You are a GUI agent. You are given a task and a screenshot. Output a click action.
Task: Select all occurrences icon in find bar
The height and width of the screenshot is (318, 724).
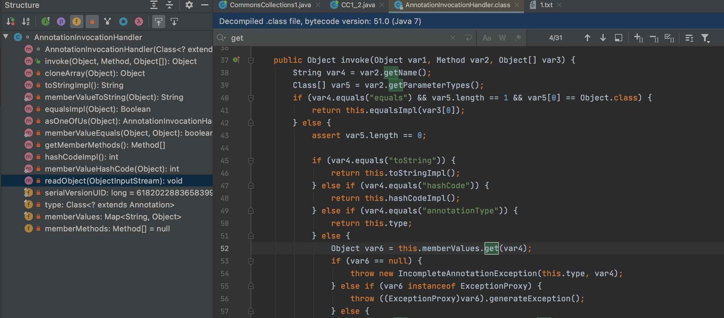(670, 38)
